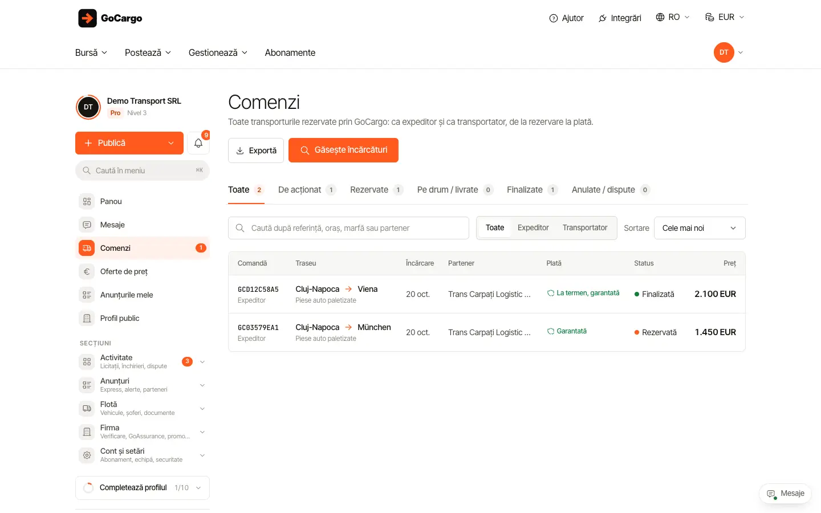Click the Anunțurile mele list icon
Viewport: 821px width, 513px height.
click(87, 295)
